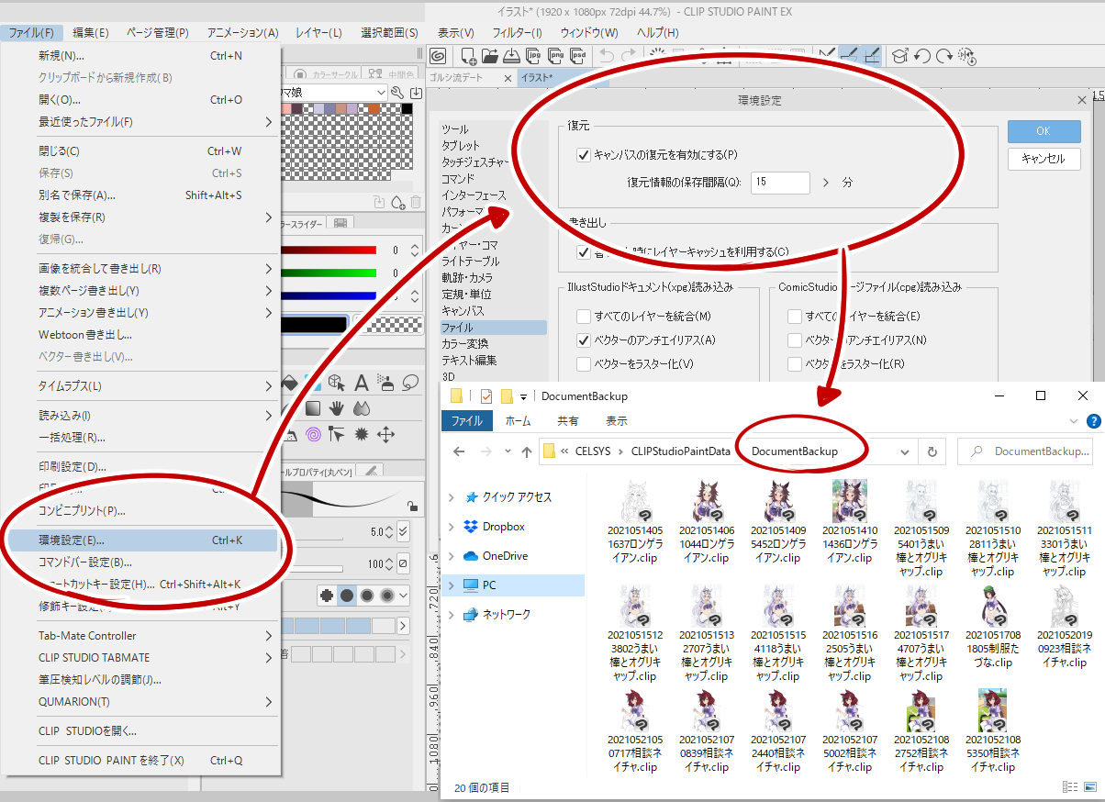
Task: Export as png using toolbar icon
Action: (556, 56)
